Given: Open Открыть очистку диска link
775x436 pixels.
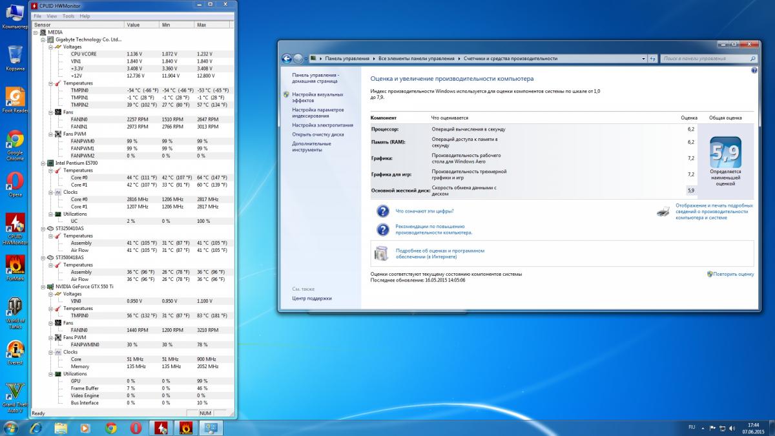Looking at the screenshot, I should pyautogui.click(x=318, y=134).
